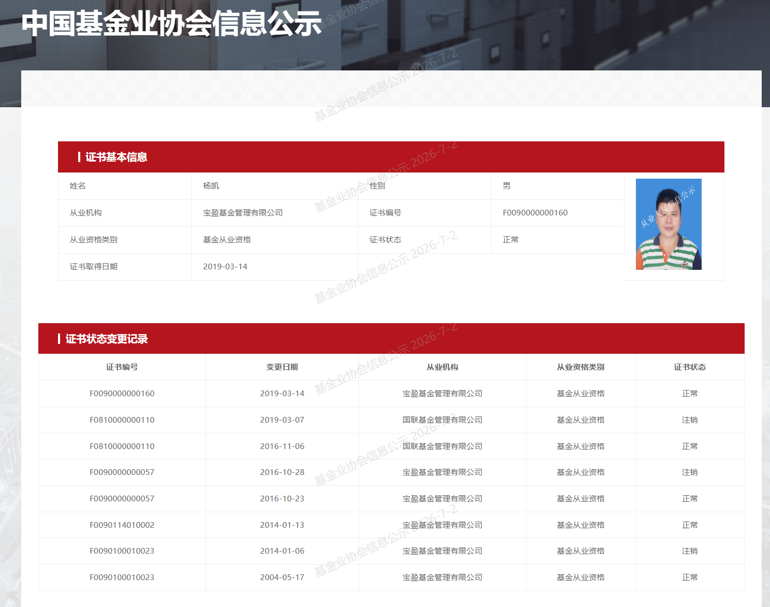Click the 性别 label cell
This screenshot has width=770, height=607.
click(x=425, y=186)
